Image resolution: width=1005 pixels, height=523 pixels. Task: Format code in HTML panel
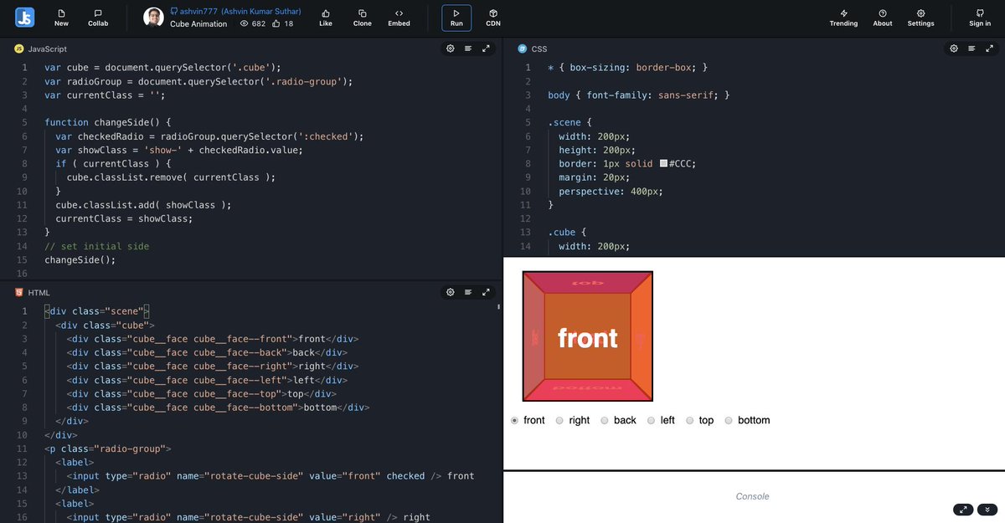pos(468,292)
